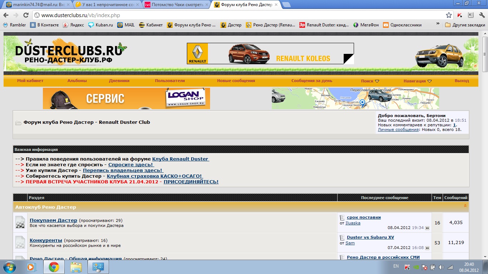Click the post icon beside Duster vs Subaru XV
Screen dimensions: 488x274
pyautogui.click(x=342, y=237)
